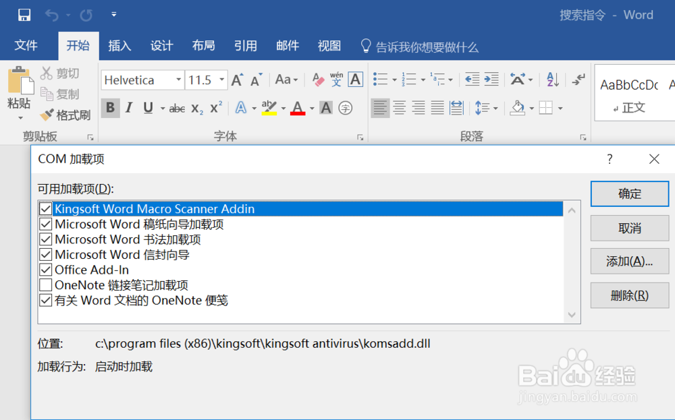675x420 pixels.
Task: Uncheck Office Add-In checkbox
Action: click(46, 270)
